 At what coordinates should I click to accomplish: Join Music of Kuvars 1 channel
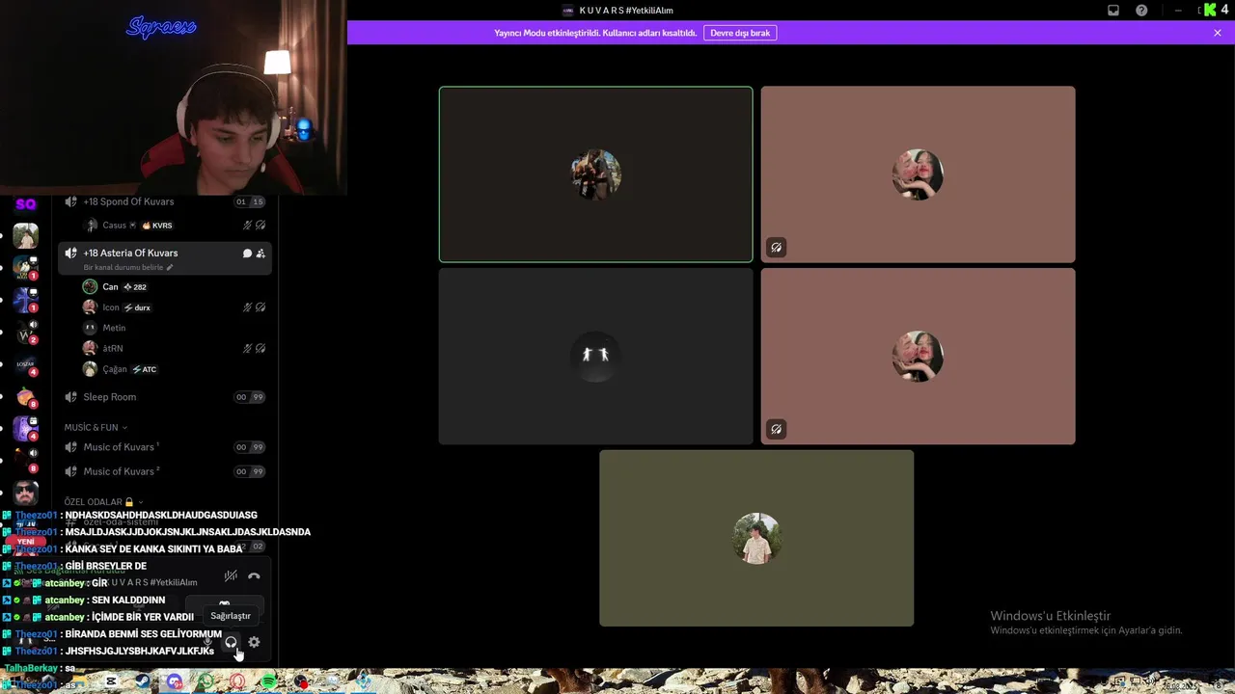(164, 447)
